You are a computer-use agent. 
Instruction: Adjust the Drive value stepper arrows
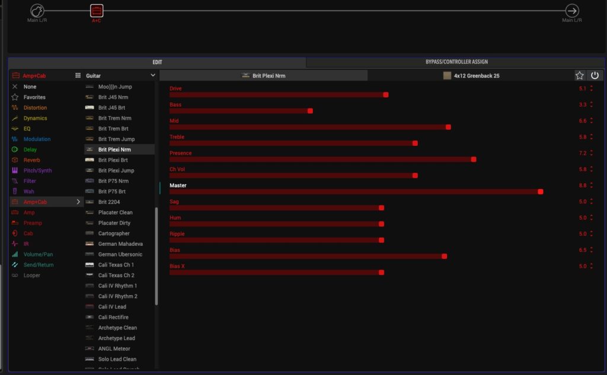591,89
